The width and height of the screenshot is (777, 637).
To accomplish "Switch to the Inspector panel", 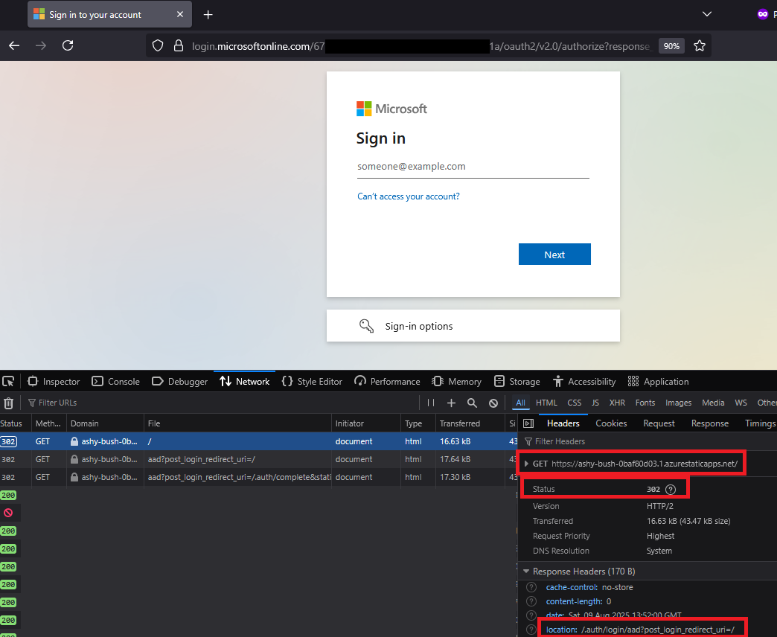I will pyautogui.click(x=54, y=382).
